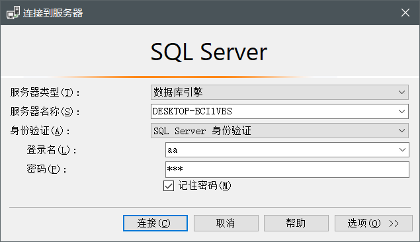Open the 帮助 help button
Image resolution: width=420 pixels, height=242 pixels.
[296, 223]
